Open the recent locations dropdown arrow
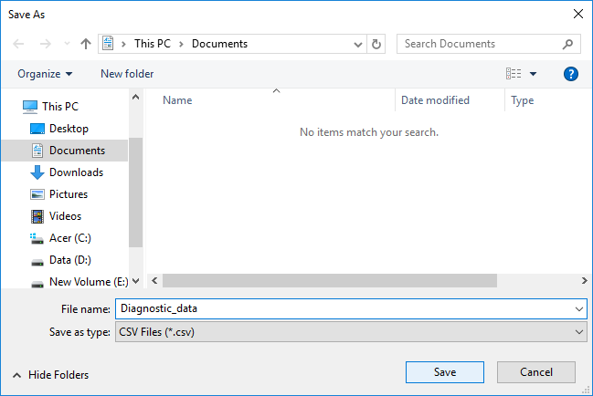The image size is (593, 396). pos(67,44)
